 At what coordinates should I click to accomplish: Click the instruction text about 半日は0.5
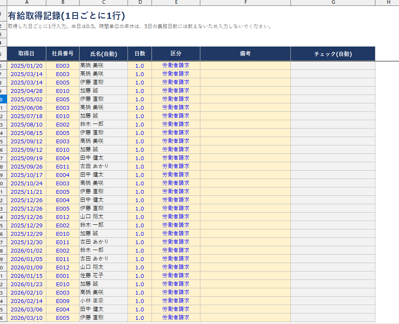click(x=140, y=26)
